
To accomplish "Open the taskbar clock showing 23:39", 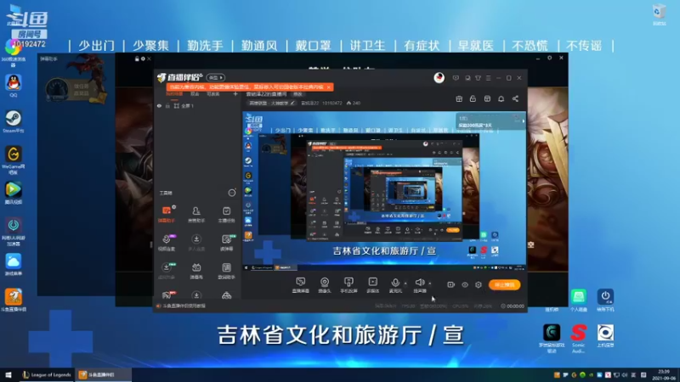I will (664, 374).
